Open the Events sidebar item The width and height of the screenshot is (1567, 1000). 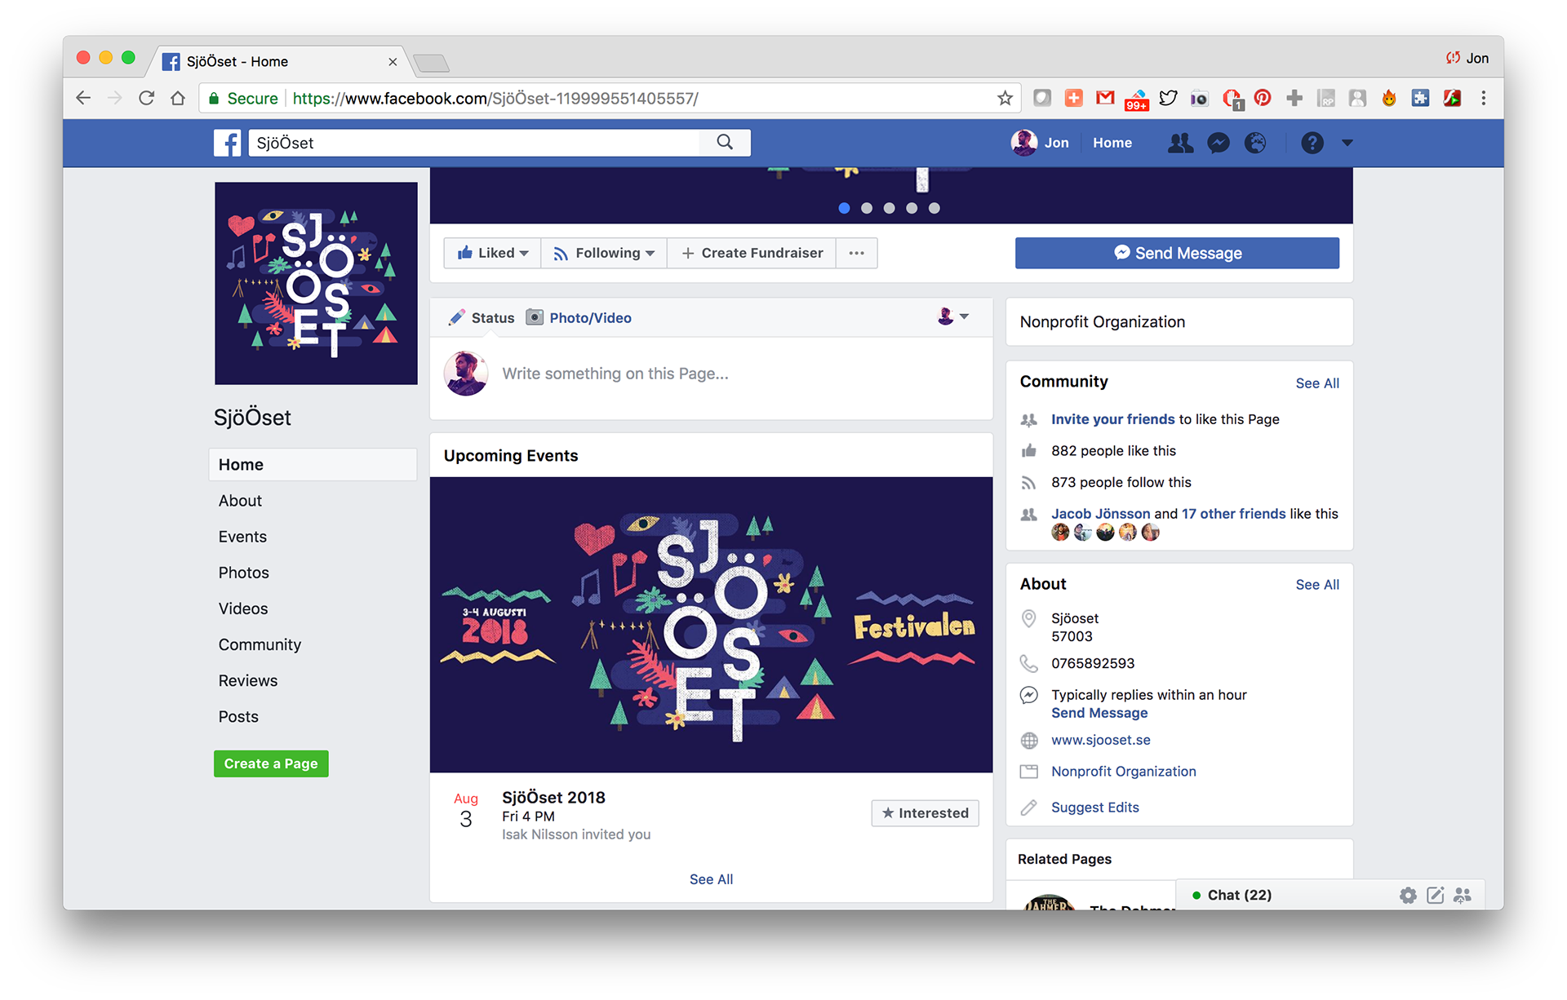pos(242,537)
